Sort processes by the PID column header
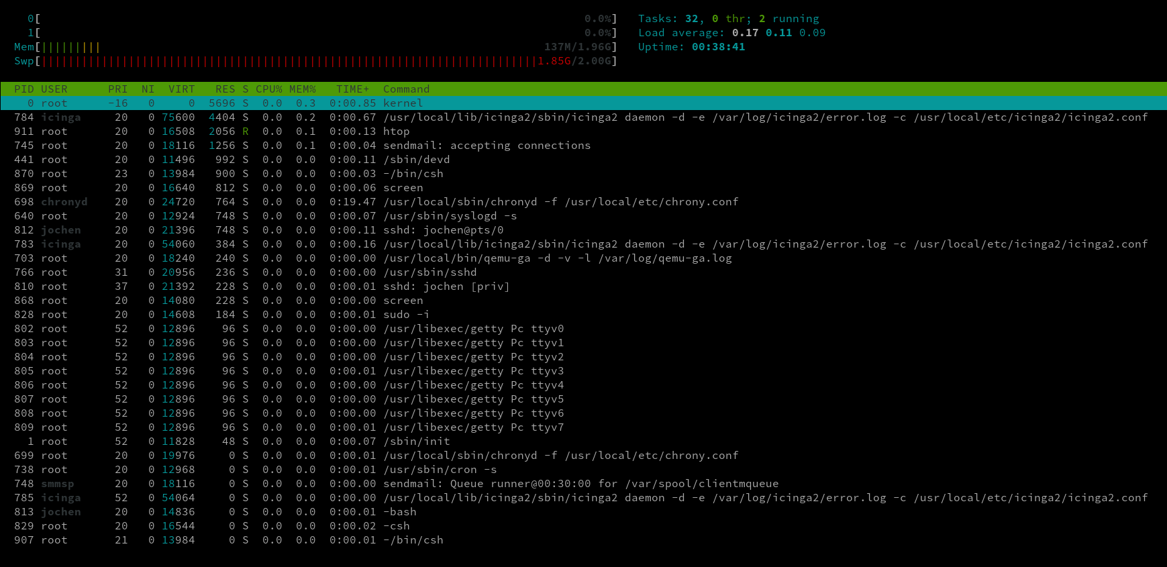Viewport: 1167px width, 567px height. tap(23, 89)
